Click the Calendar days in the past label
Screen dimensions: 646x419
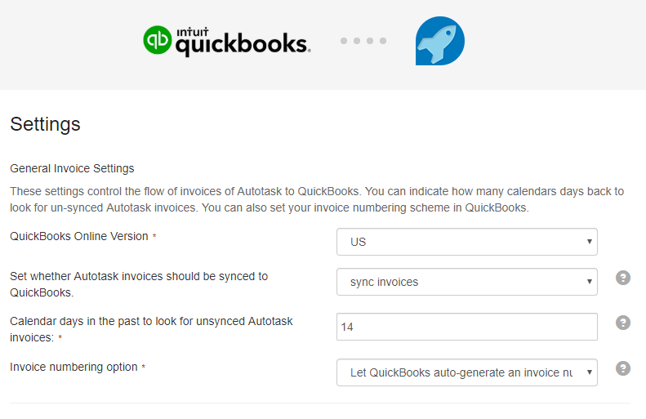pos(151,330)
